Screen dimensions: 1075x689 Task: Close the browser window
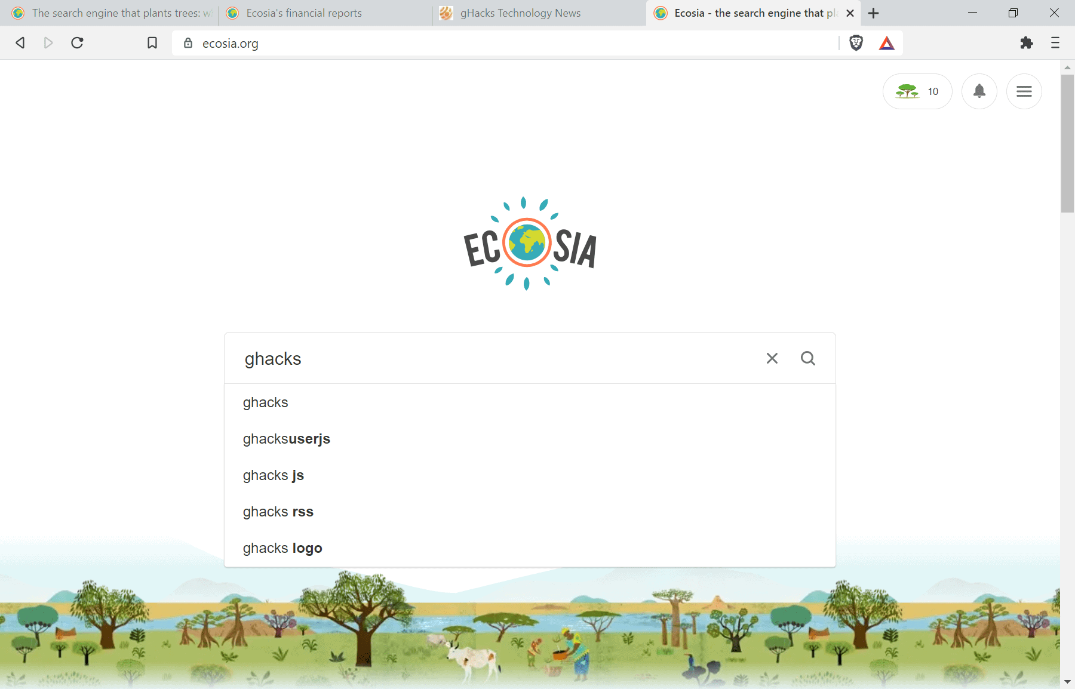point(1054,13)
